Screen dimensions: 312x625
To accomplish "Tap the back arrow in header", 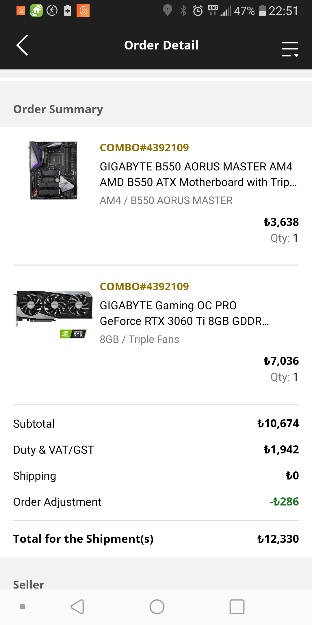I will (x=22, y=45).
